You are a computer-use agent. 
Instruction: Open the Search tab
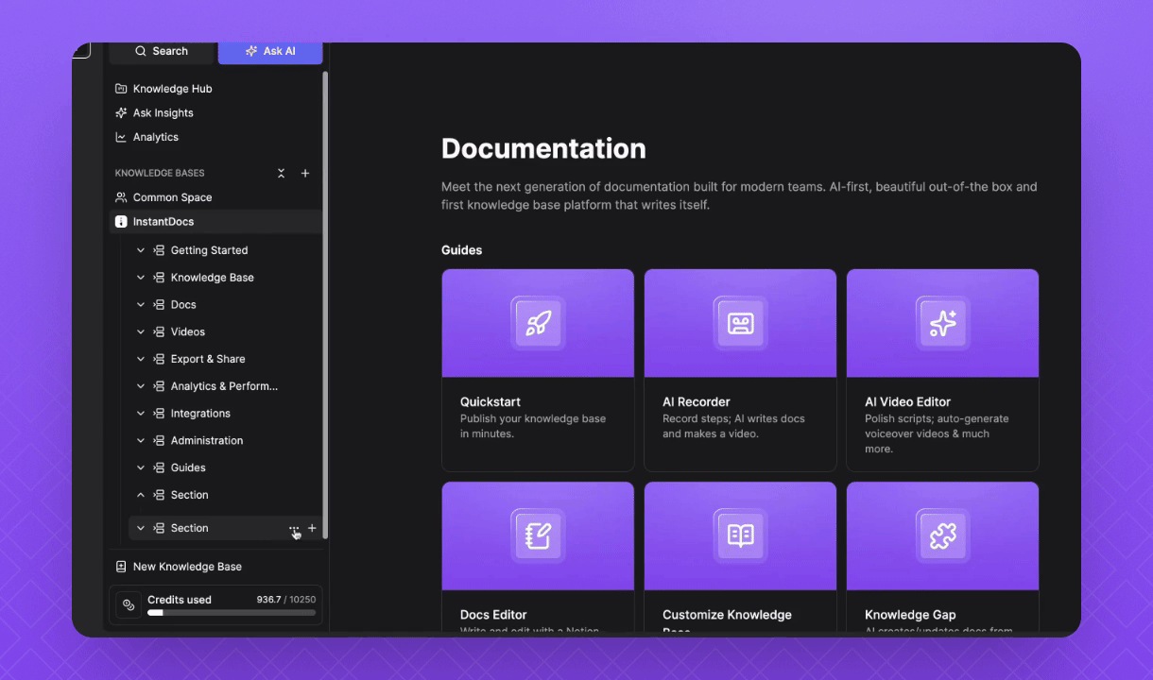162,51
